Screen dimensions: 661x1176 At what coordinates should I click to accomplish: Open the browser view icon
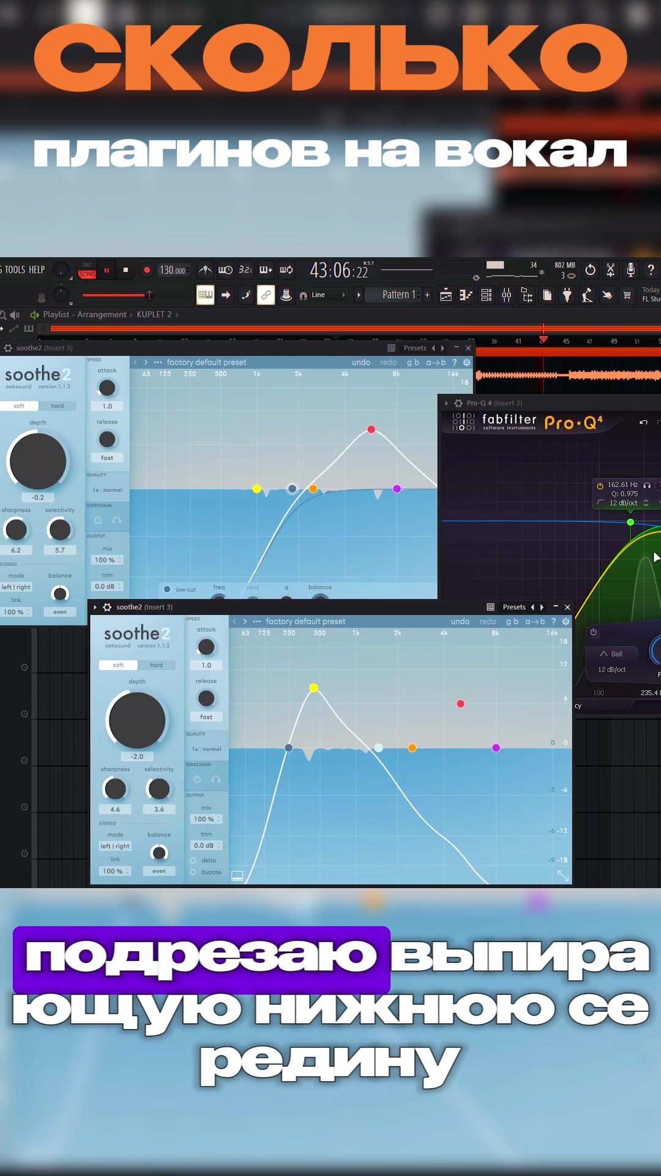tap(526, 295)
